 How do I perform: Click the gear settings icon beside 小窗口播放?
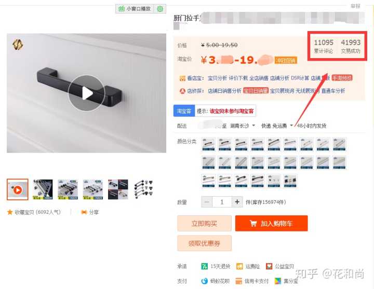(x=160, y=9)
